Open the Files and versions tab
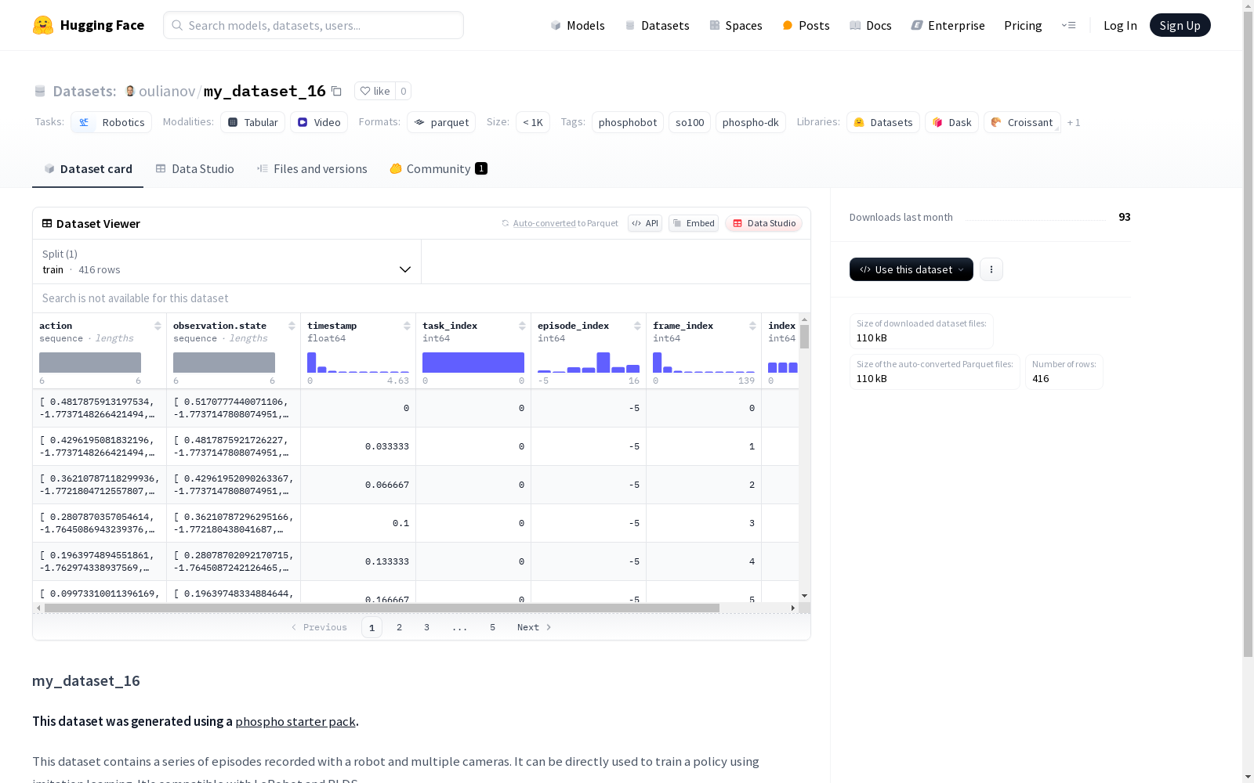This screenshot has height=783, width=1254. [x=312, y=169]
